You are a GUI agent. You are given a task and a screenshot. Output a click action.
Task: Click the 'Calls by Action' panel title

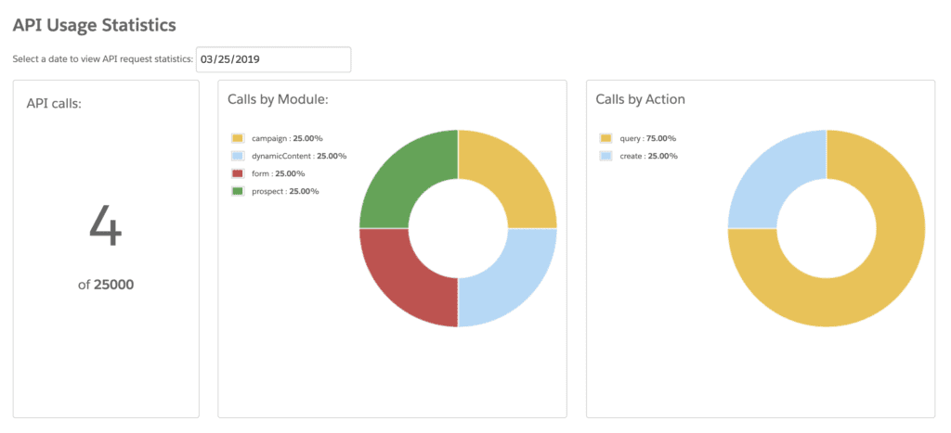pos(641,99)
